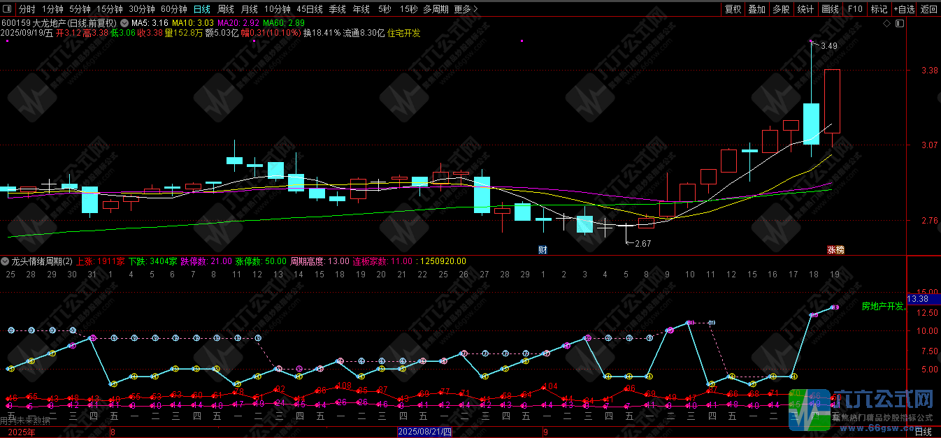
Task: Click the diamond icon above the chart
Action: (x=886, y=23)
